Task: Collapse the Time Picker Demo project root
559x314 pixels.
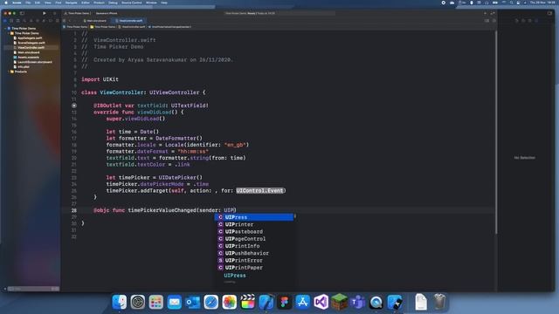Action: 5,28
